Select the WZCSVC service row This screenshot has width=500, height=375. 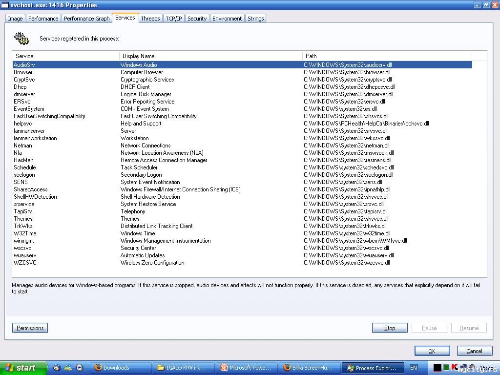[242, 263]
